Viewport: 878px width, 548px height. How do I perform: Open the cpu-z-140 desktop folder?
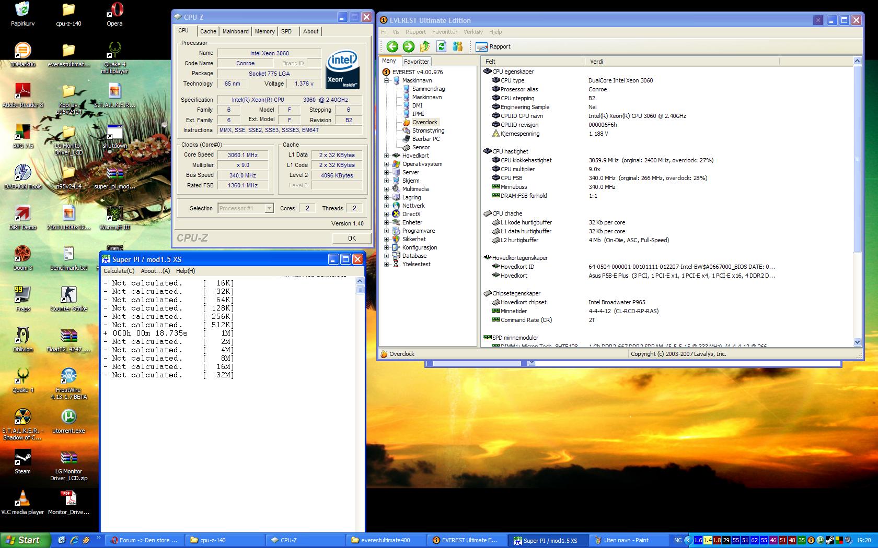pyautogui.click(x=68, y=14)
